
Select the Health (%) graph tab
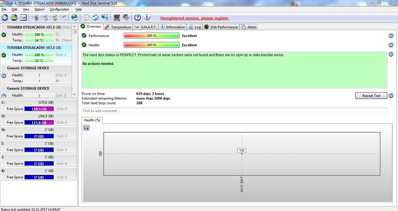click(92, 120)
